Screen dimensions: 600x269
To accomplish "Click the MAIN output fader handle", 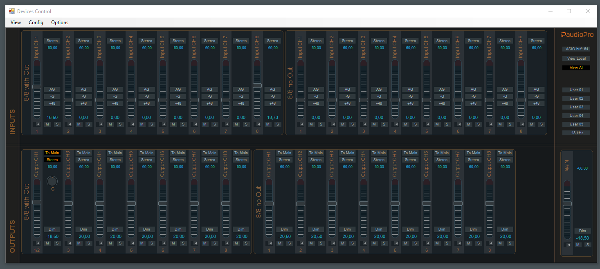I will (x=567, y=204).
